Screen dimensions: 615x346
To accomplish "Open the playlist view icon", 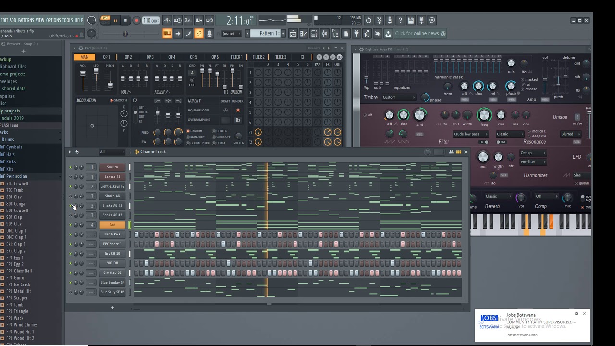I will click(293, 33).
